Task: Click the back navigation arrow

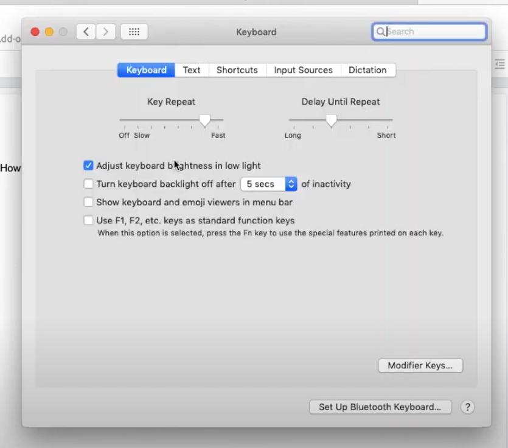Action: (x=86, y=32)
